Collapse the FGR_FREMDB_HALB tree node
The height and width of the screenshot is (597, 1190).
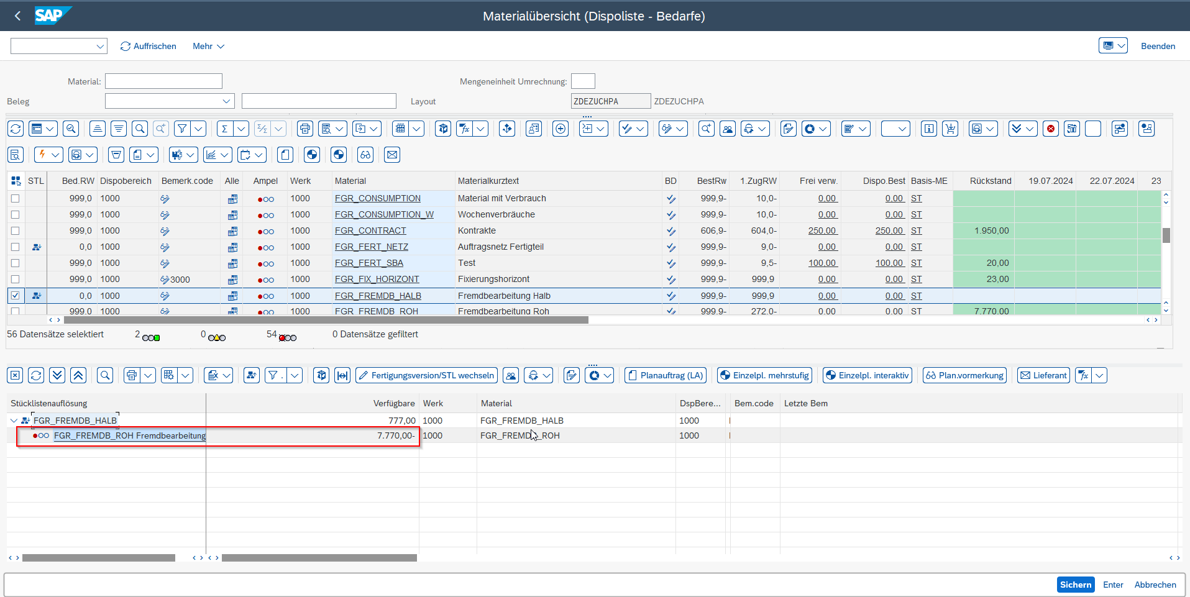click(x=14, y=421)
